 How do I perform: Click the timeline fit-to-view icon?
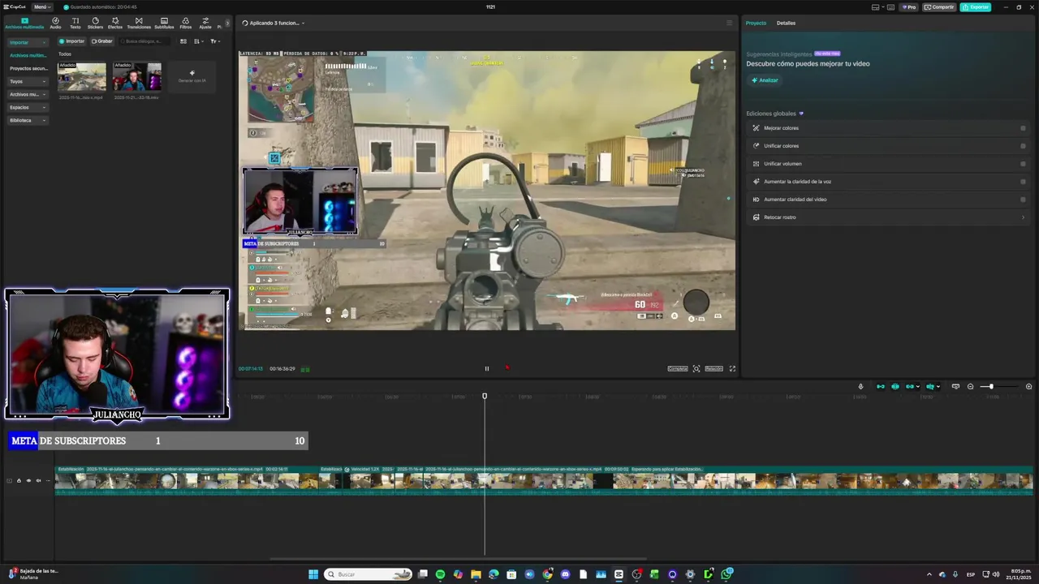point(955,386)
